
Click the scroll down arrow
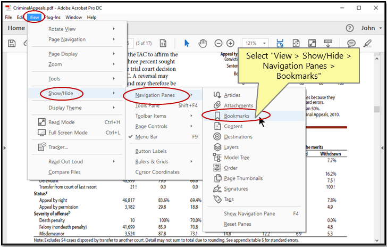click(x=376, y=240)
